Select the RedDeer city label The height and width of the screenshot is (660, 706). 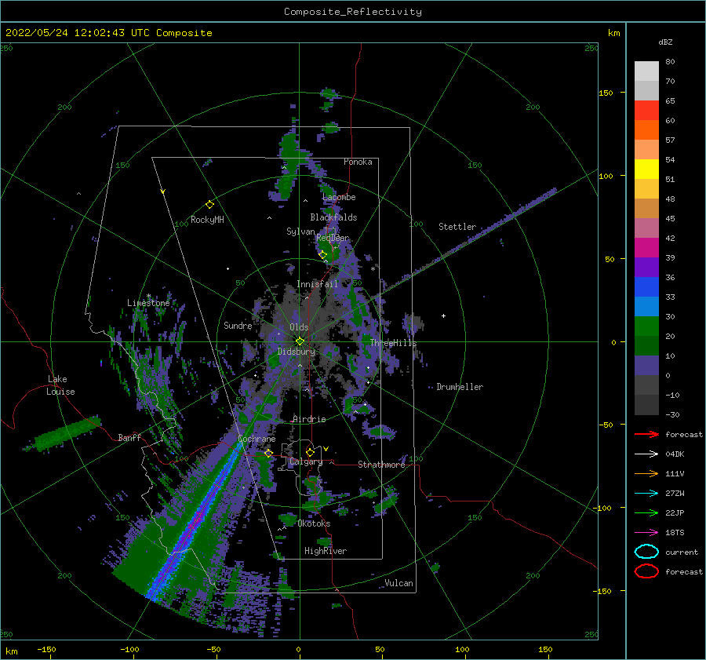coord(333,238)
